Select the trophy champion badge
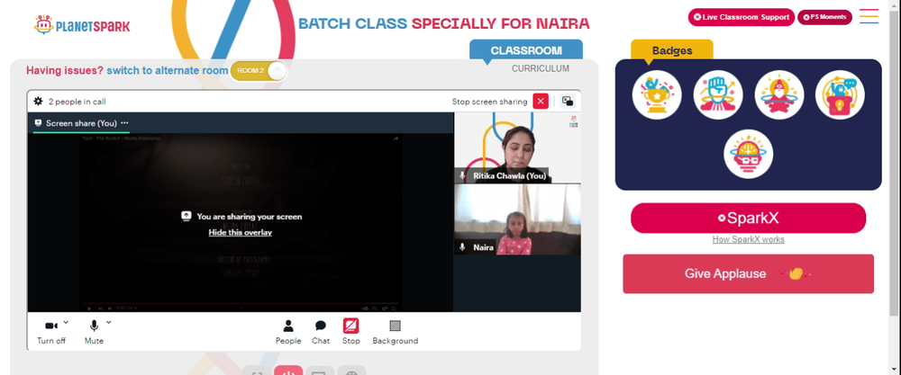The image size is (901, 375). click(657, 95)
